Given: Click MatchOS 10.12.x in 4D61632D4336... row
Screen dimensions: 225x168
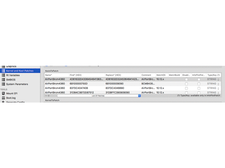Looking at the screenshot, I should [160, 79].
